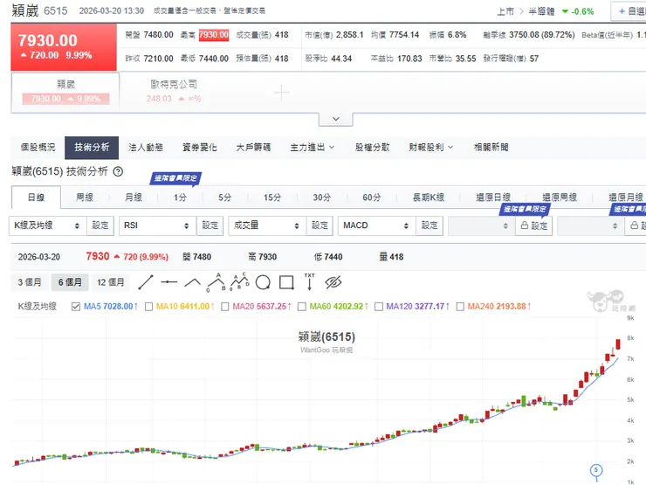Select the 歐特克公司 comparison card
This screenshot has width=646, height=485.
(174, 92)
